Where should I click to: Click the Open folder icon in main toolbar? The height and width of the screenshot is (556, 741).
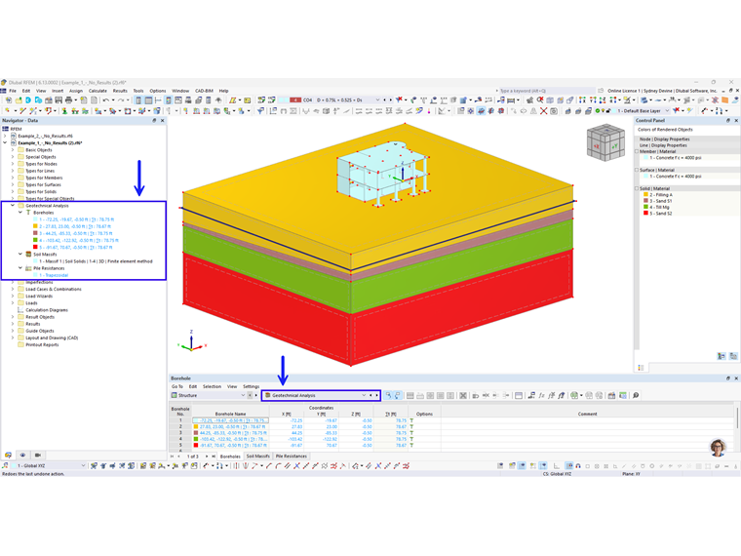tap(19, 100)
